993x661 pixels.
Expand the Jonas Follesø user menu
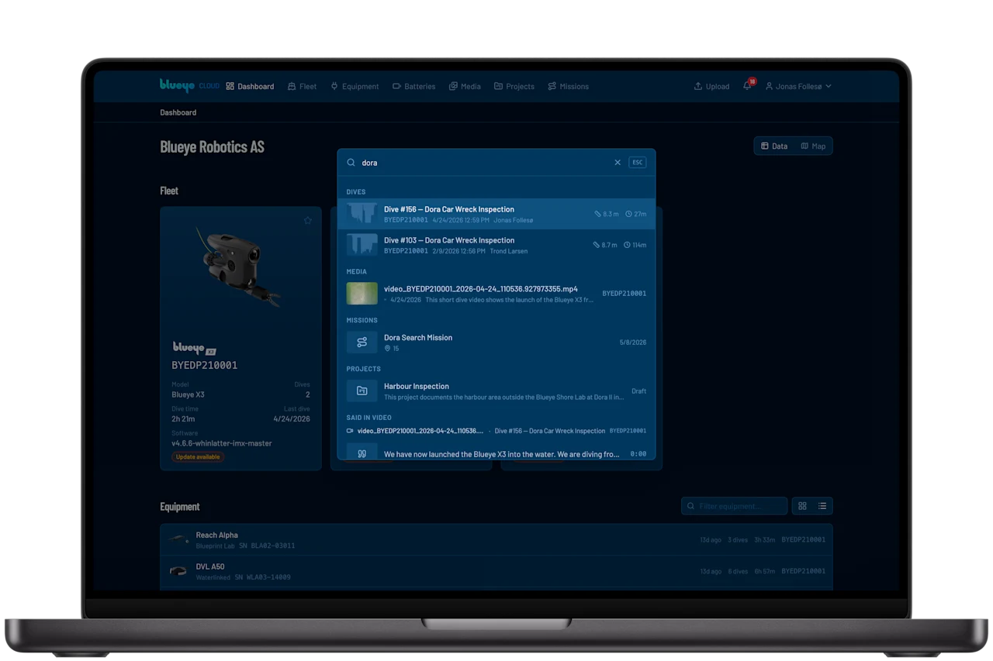[x=798, y=86]
